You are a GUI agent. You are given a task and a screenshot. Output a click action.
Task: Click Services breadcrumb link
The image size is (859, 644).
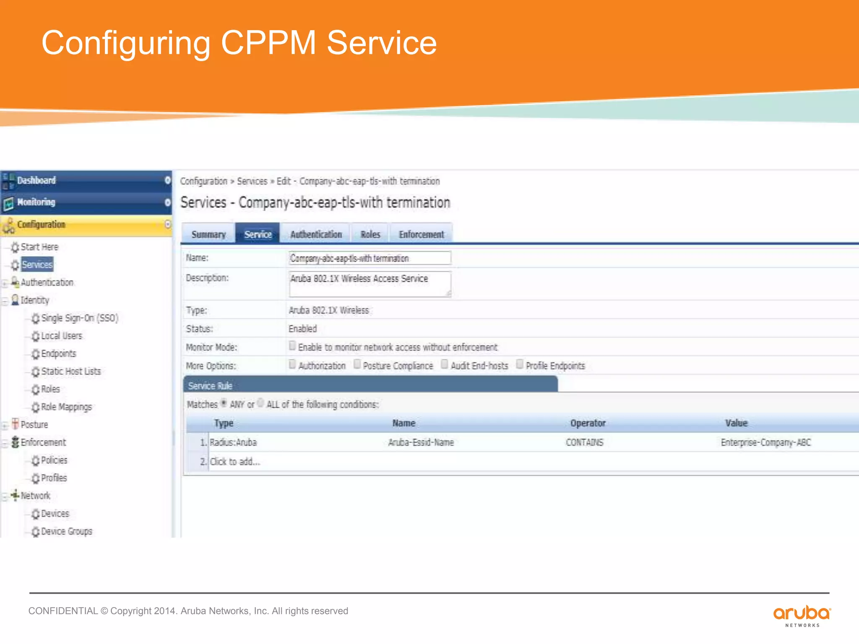pyautogui.click(x=252, y=182)
